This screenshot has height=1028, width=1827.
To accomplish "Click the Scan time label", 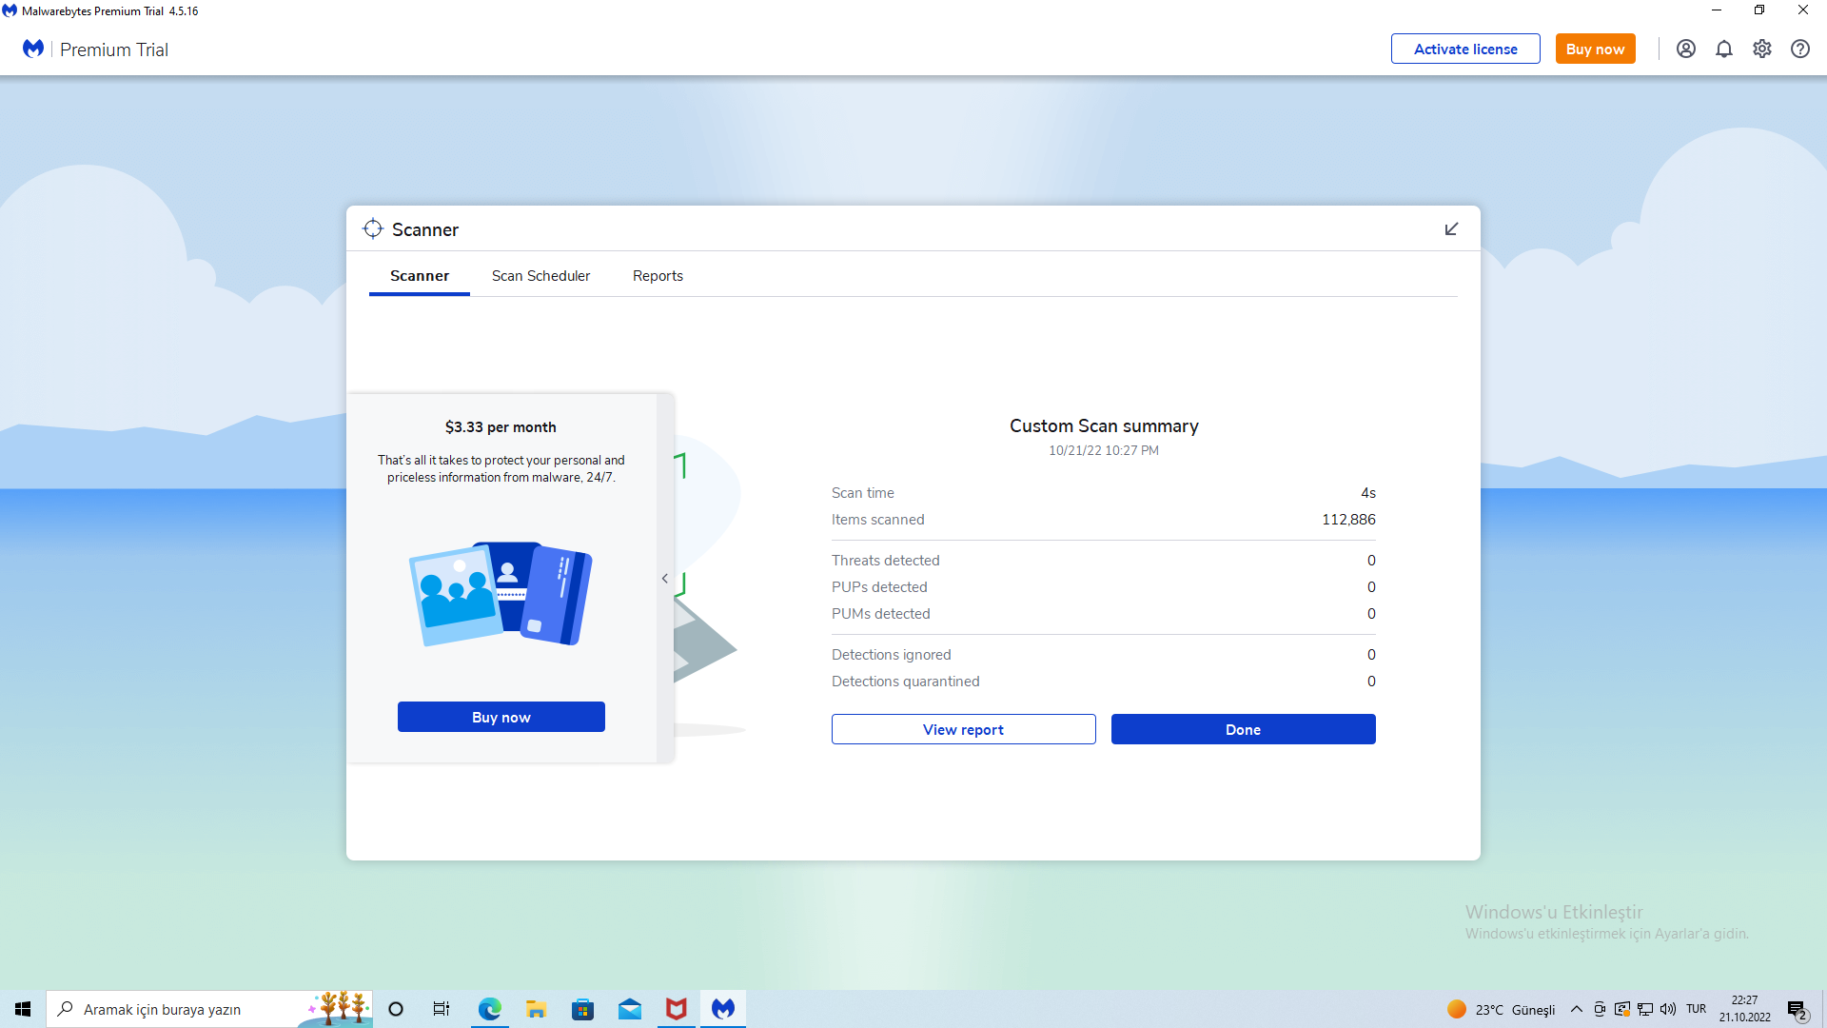I will [862, 493].
